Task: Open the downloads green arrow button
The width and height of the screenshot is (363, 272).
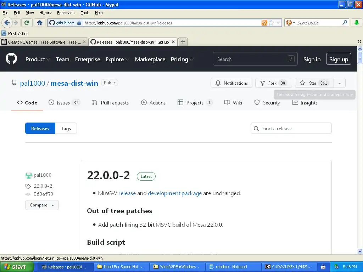Action: click(x=357, y=23)
